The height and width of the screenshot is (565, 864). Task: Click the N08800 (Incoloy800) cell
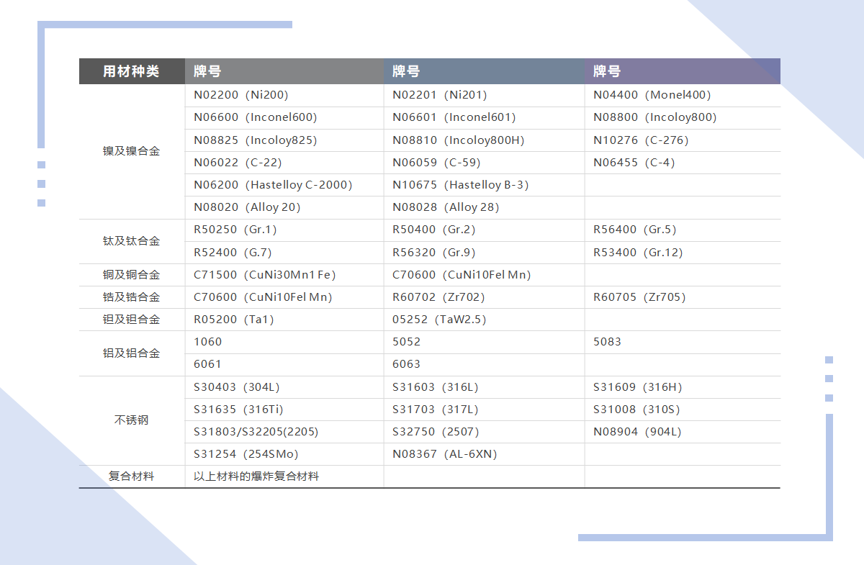click(x=683, y=117)
